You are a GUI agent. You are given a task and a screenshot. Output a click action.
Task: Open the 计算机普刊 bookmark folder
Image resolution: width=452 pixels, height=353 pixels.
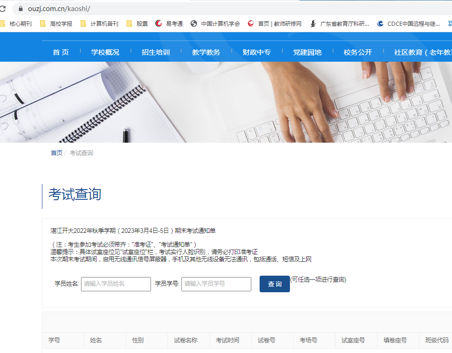click(99, 23)
